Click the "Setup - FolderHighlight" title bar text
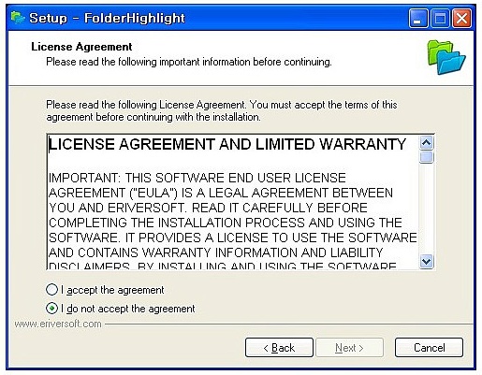 107,18
